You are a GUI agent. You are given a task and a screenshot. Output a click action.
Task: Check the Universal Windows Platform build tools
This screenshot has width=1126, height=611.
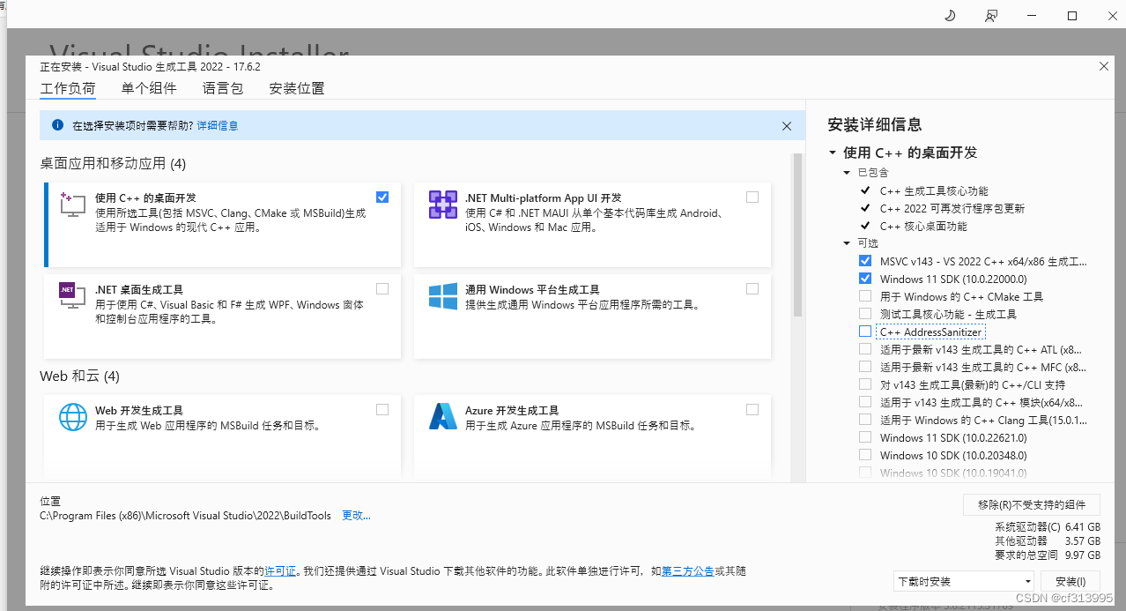[x=752, y=288]
